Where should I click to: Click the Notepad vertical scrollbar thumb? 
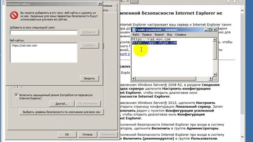[x=215, y=50]
